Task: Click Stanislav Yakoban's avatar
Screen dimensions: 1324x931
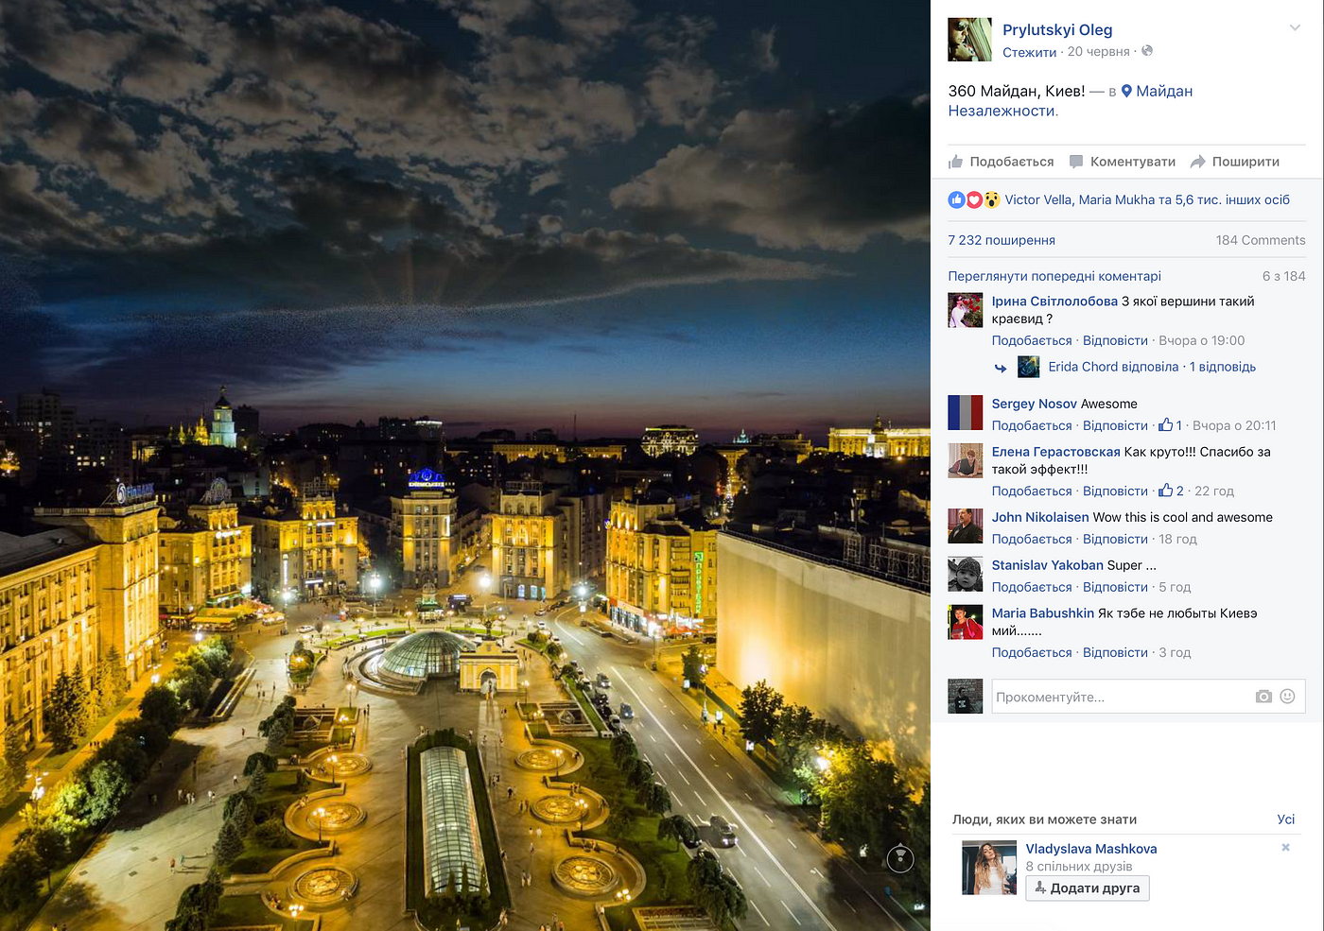Action: click(x=966, y=575)
